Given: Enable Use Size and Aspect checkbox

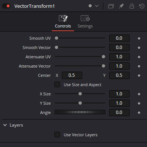Looking at the screenshot, I should click(x=57, y=85).
